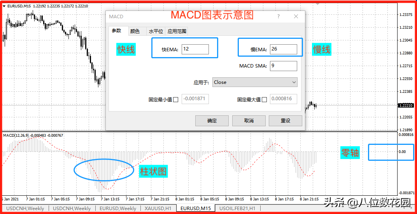Click the MACD SMA input field
Viewport: 417px width, 214px height.
[x=284, y=66]
